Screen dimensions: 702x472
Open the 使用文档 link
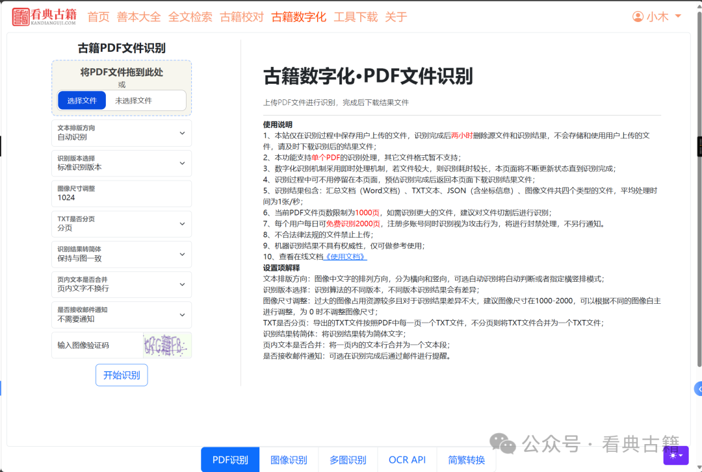point(344,258)
